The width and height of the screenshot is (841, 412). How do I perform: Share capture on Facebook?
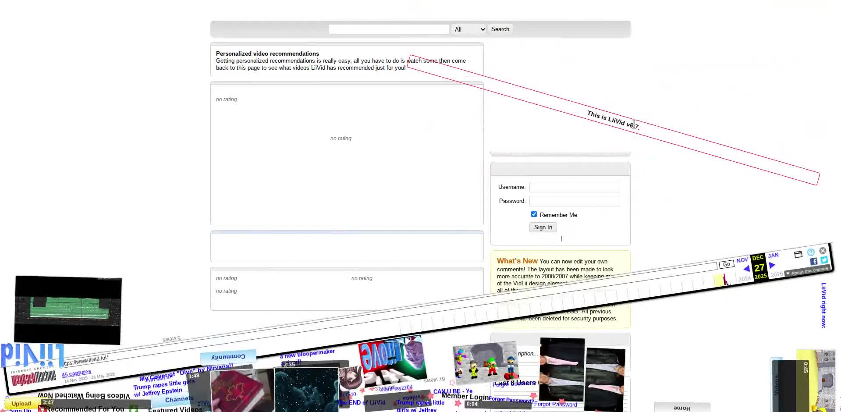pos(814,261)
